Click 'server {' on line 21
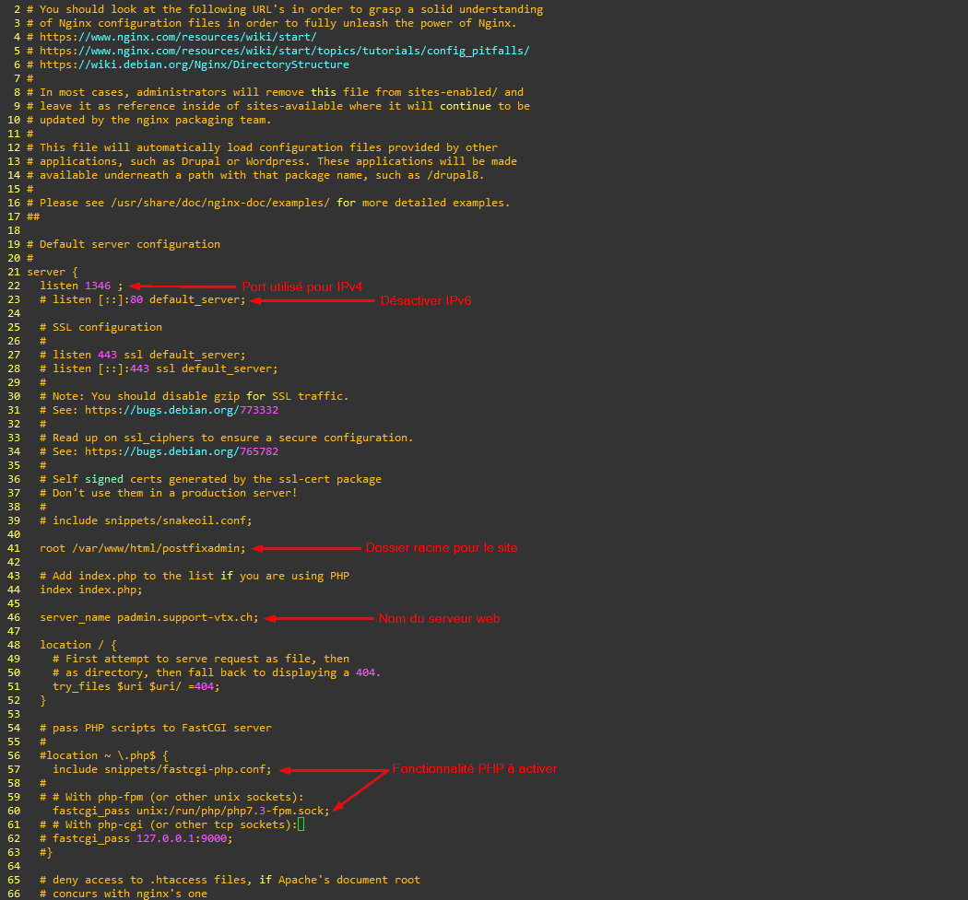Viewport: 968px width, 900px height. (x=53, y=272)
